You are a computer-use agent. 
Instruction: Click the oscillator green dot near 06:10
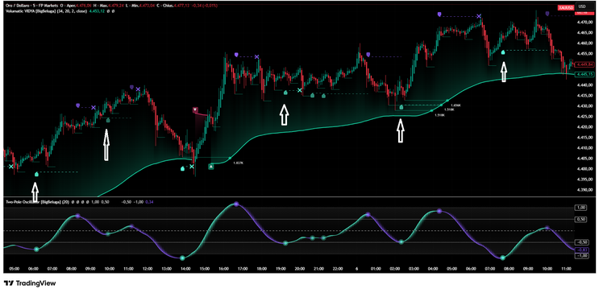click(x=36, y=249)
